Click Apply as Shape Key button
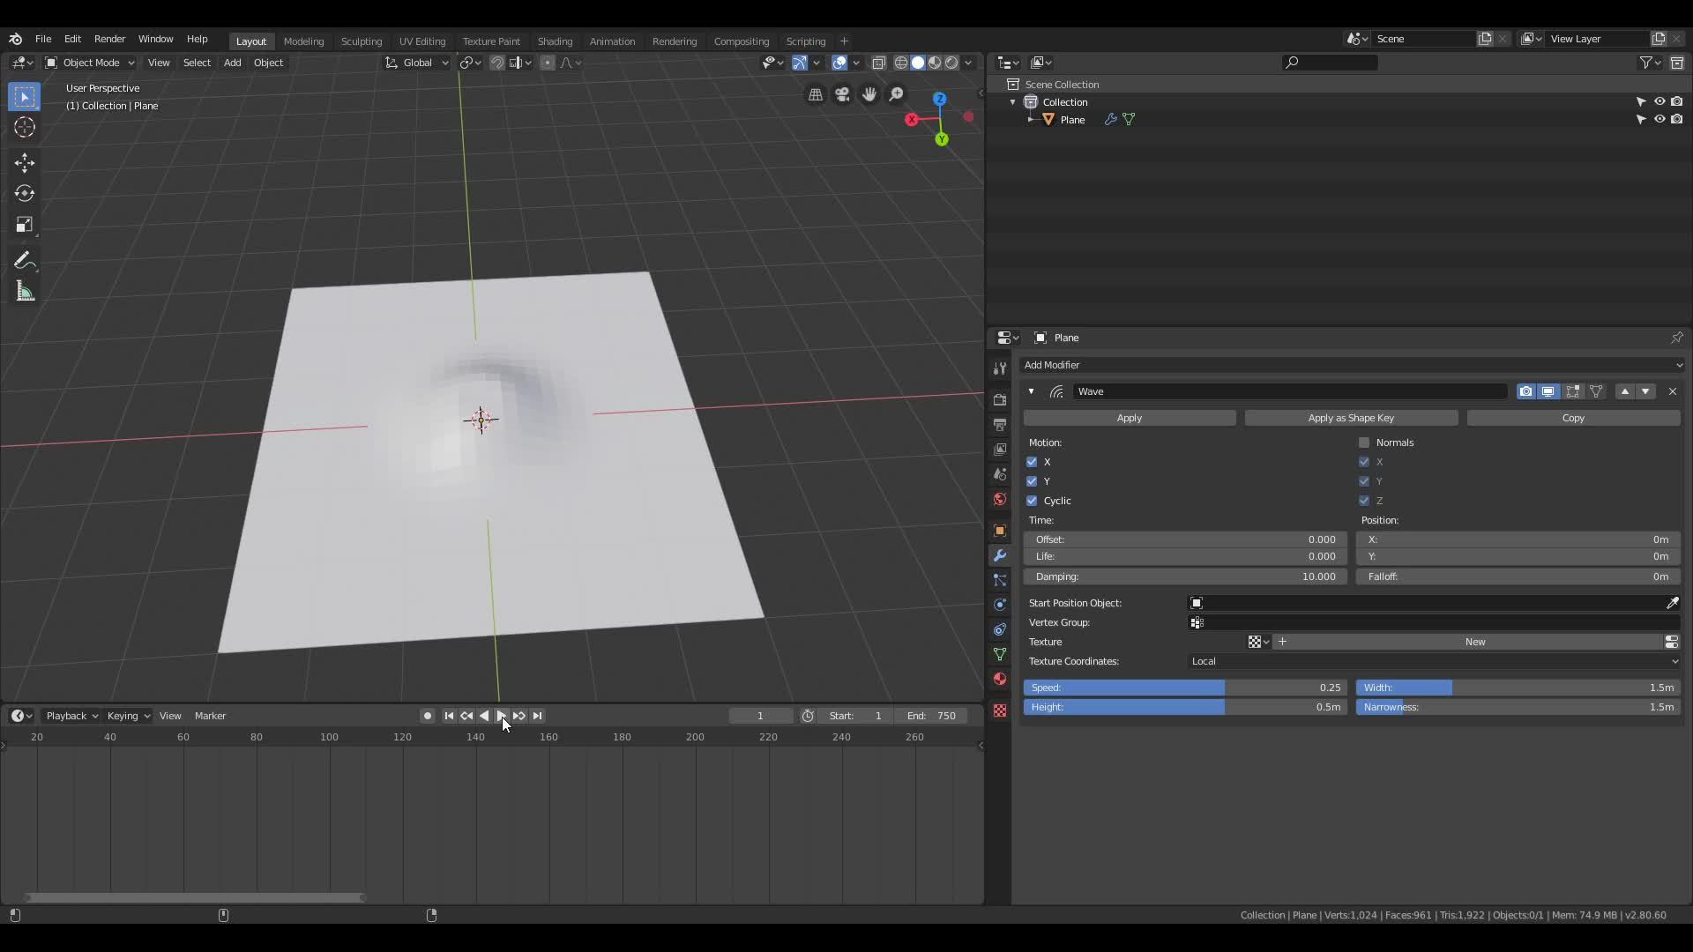 tap(1351, 418)
